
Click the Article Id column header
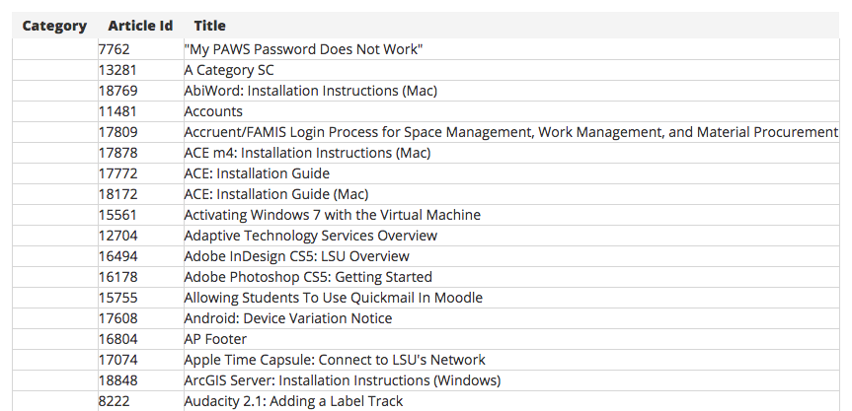click(140, 26)
